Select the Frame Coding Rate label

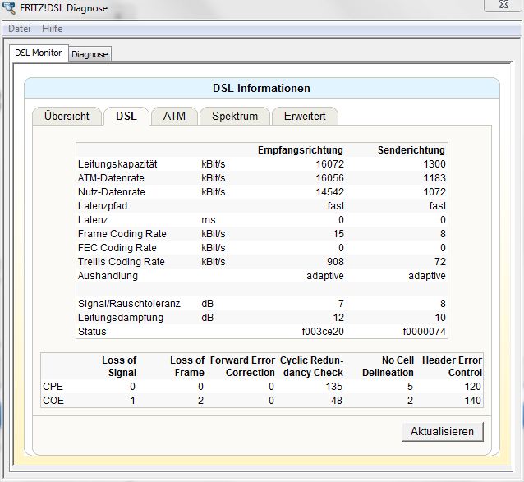pyautogui.click(x=122, y=234)
